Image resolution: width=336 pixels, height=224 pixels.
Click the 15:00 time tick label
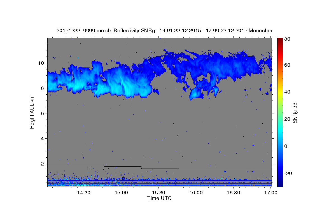(x=121, y=193)
